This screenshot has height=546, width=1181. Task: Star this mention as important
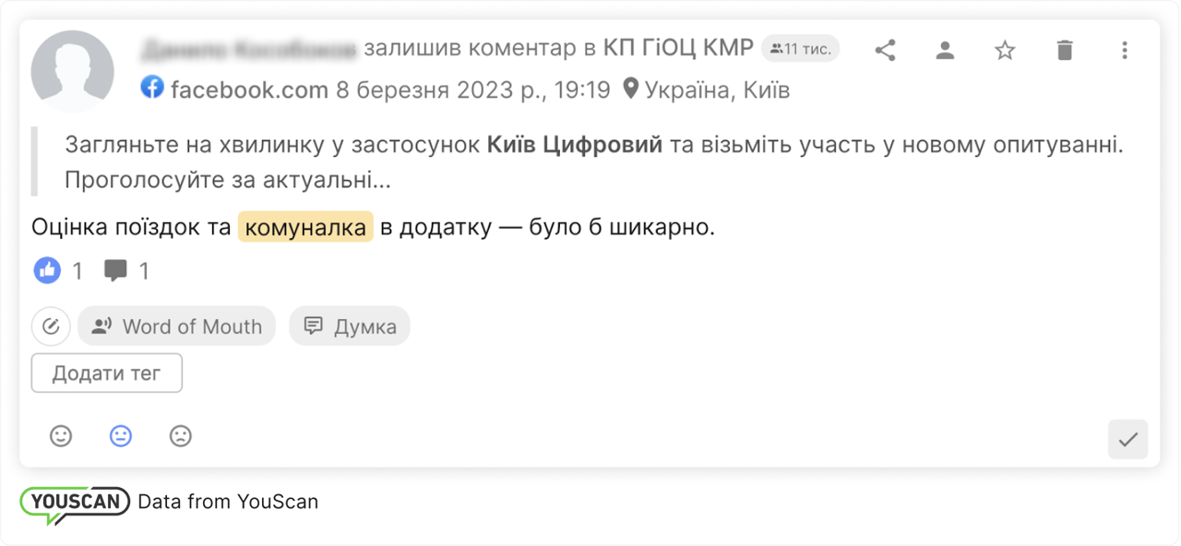point(1004,51)
